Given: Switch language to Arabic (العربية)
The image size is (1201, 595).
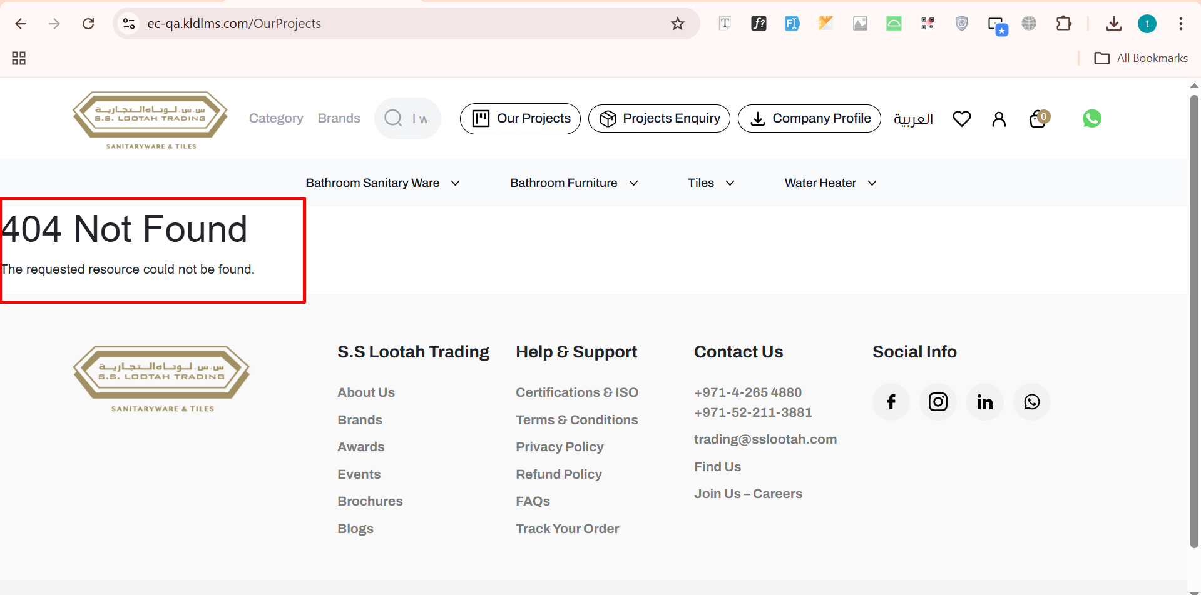Looking at the screenshot, I should (913, 119).
